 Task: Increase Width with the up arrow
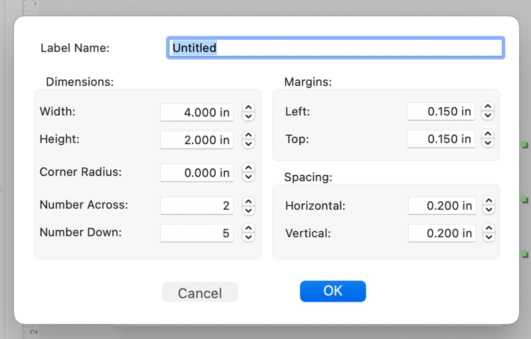pos(248,108)
